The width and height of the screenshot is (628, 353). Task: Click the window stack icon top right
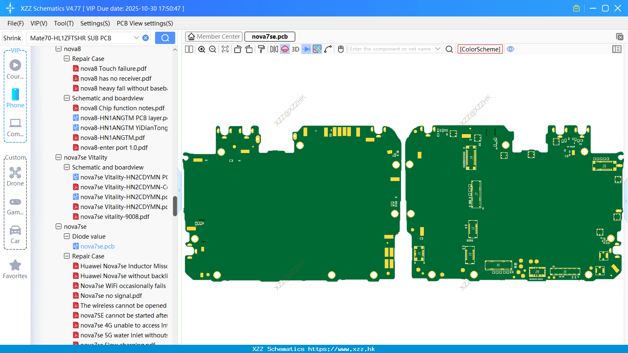coord(619,37)
